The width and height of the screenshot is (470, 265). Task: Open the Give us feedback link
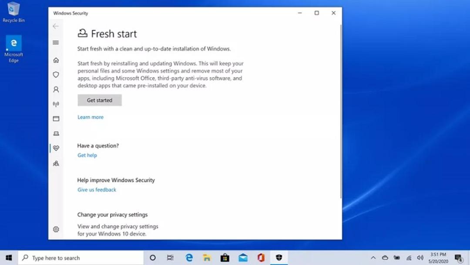pos(97,190)
